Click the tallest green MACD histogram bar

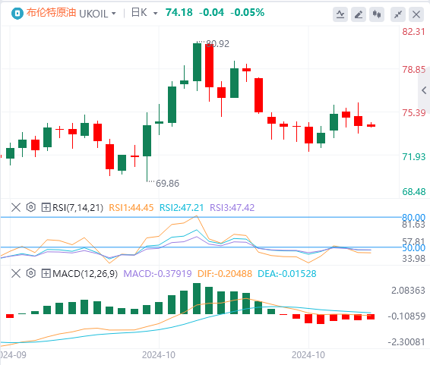(197, 298)
